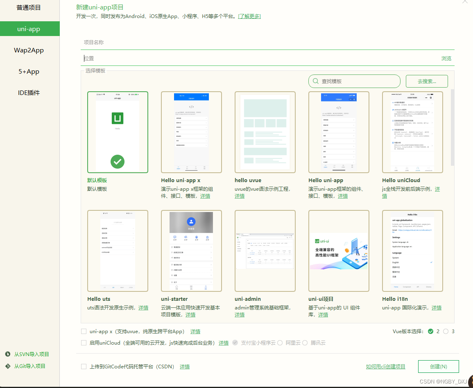Click the template list vertical scrollbar
The image size is (473, 388).
[452, 127]
